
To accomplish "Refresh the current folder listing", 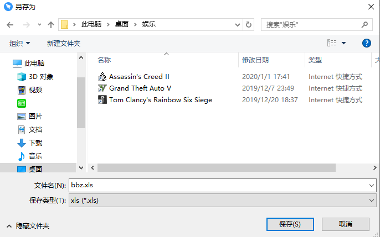I will coord(248,25).
